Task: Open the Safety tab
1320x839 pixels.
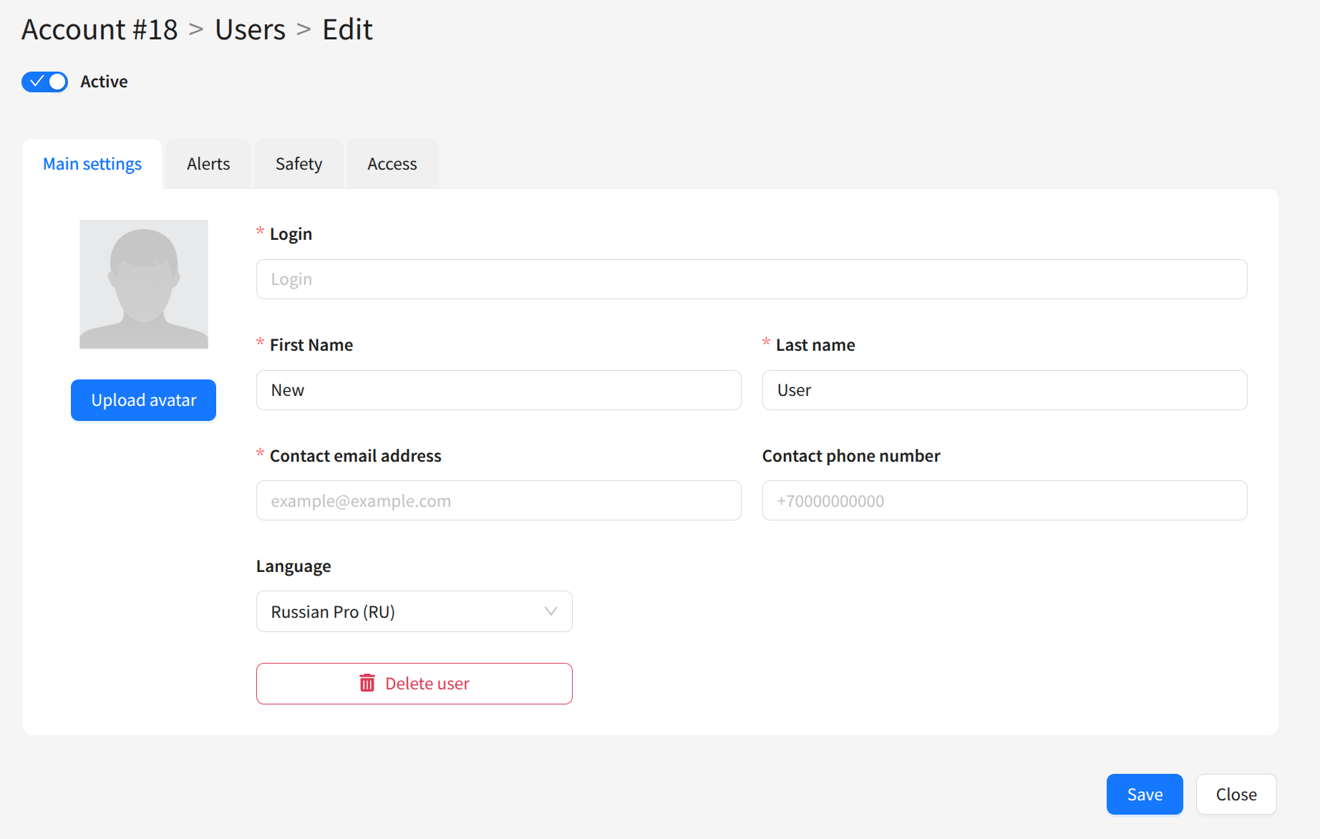Action: (x=299, y=164)
